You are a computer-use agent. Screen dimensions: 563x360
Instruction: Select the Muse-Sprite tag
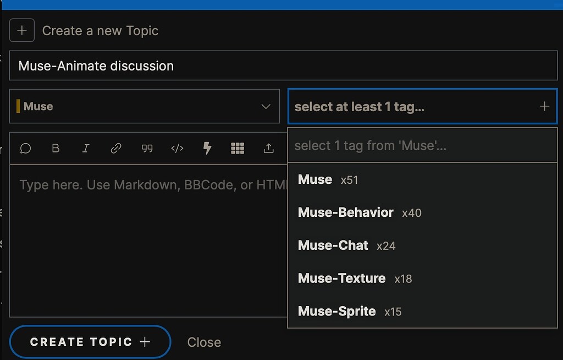coord(336,310)
